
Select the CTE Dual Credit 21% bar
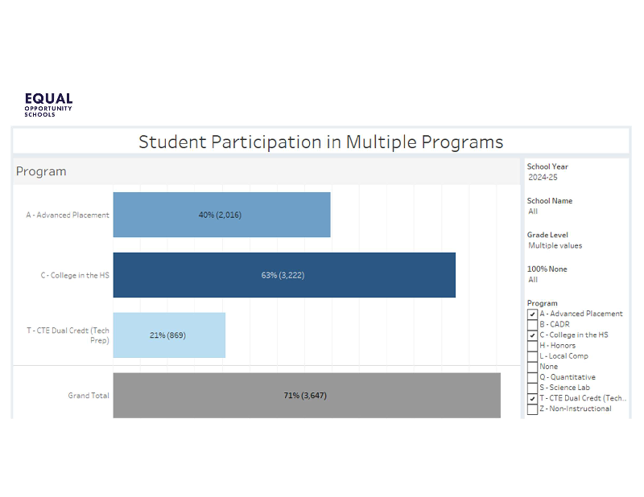point(169,335)
